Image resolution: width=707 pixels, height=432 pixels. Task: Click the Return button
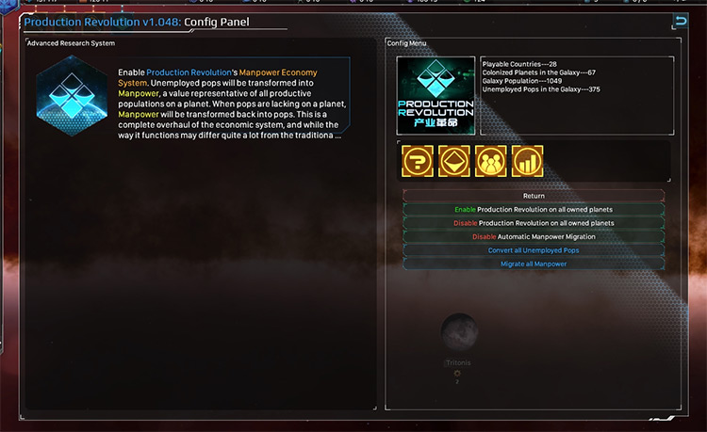tap(534, 196)
